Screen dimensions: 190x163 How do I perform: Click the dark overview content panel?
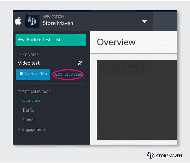point(137,100)
